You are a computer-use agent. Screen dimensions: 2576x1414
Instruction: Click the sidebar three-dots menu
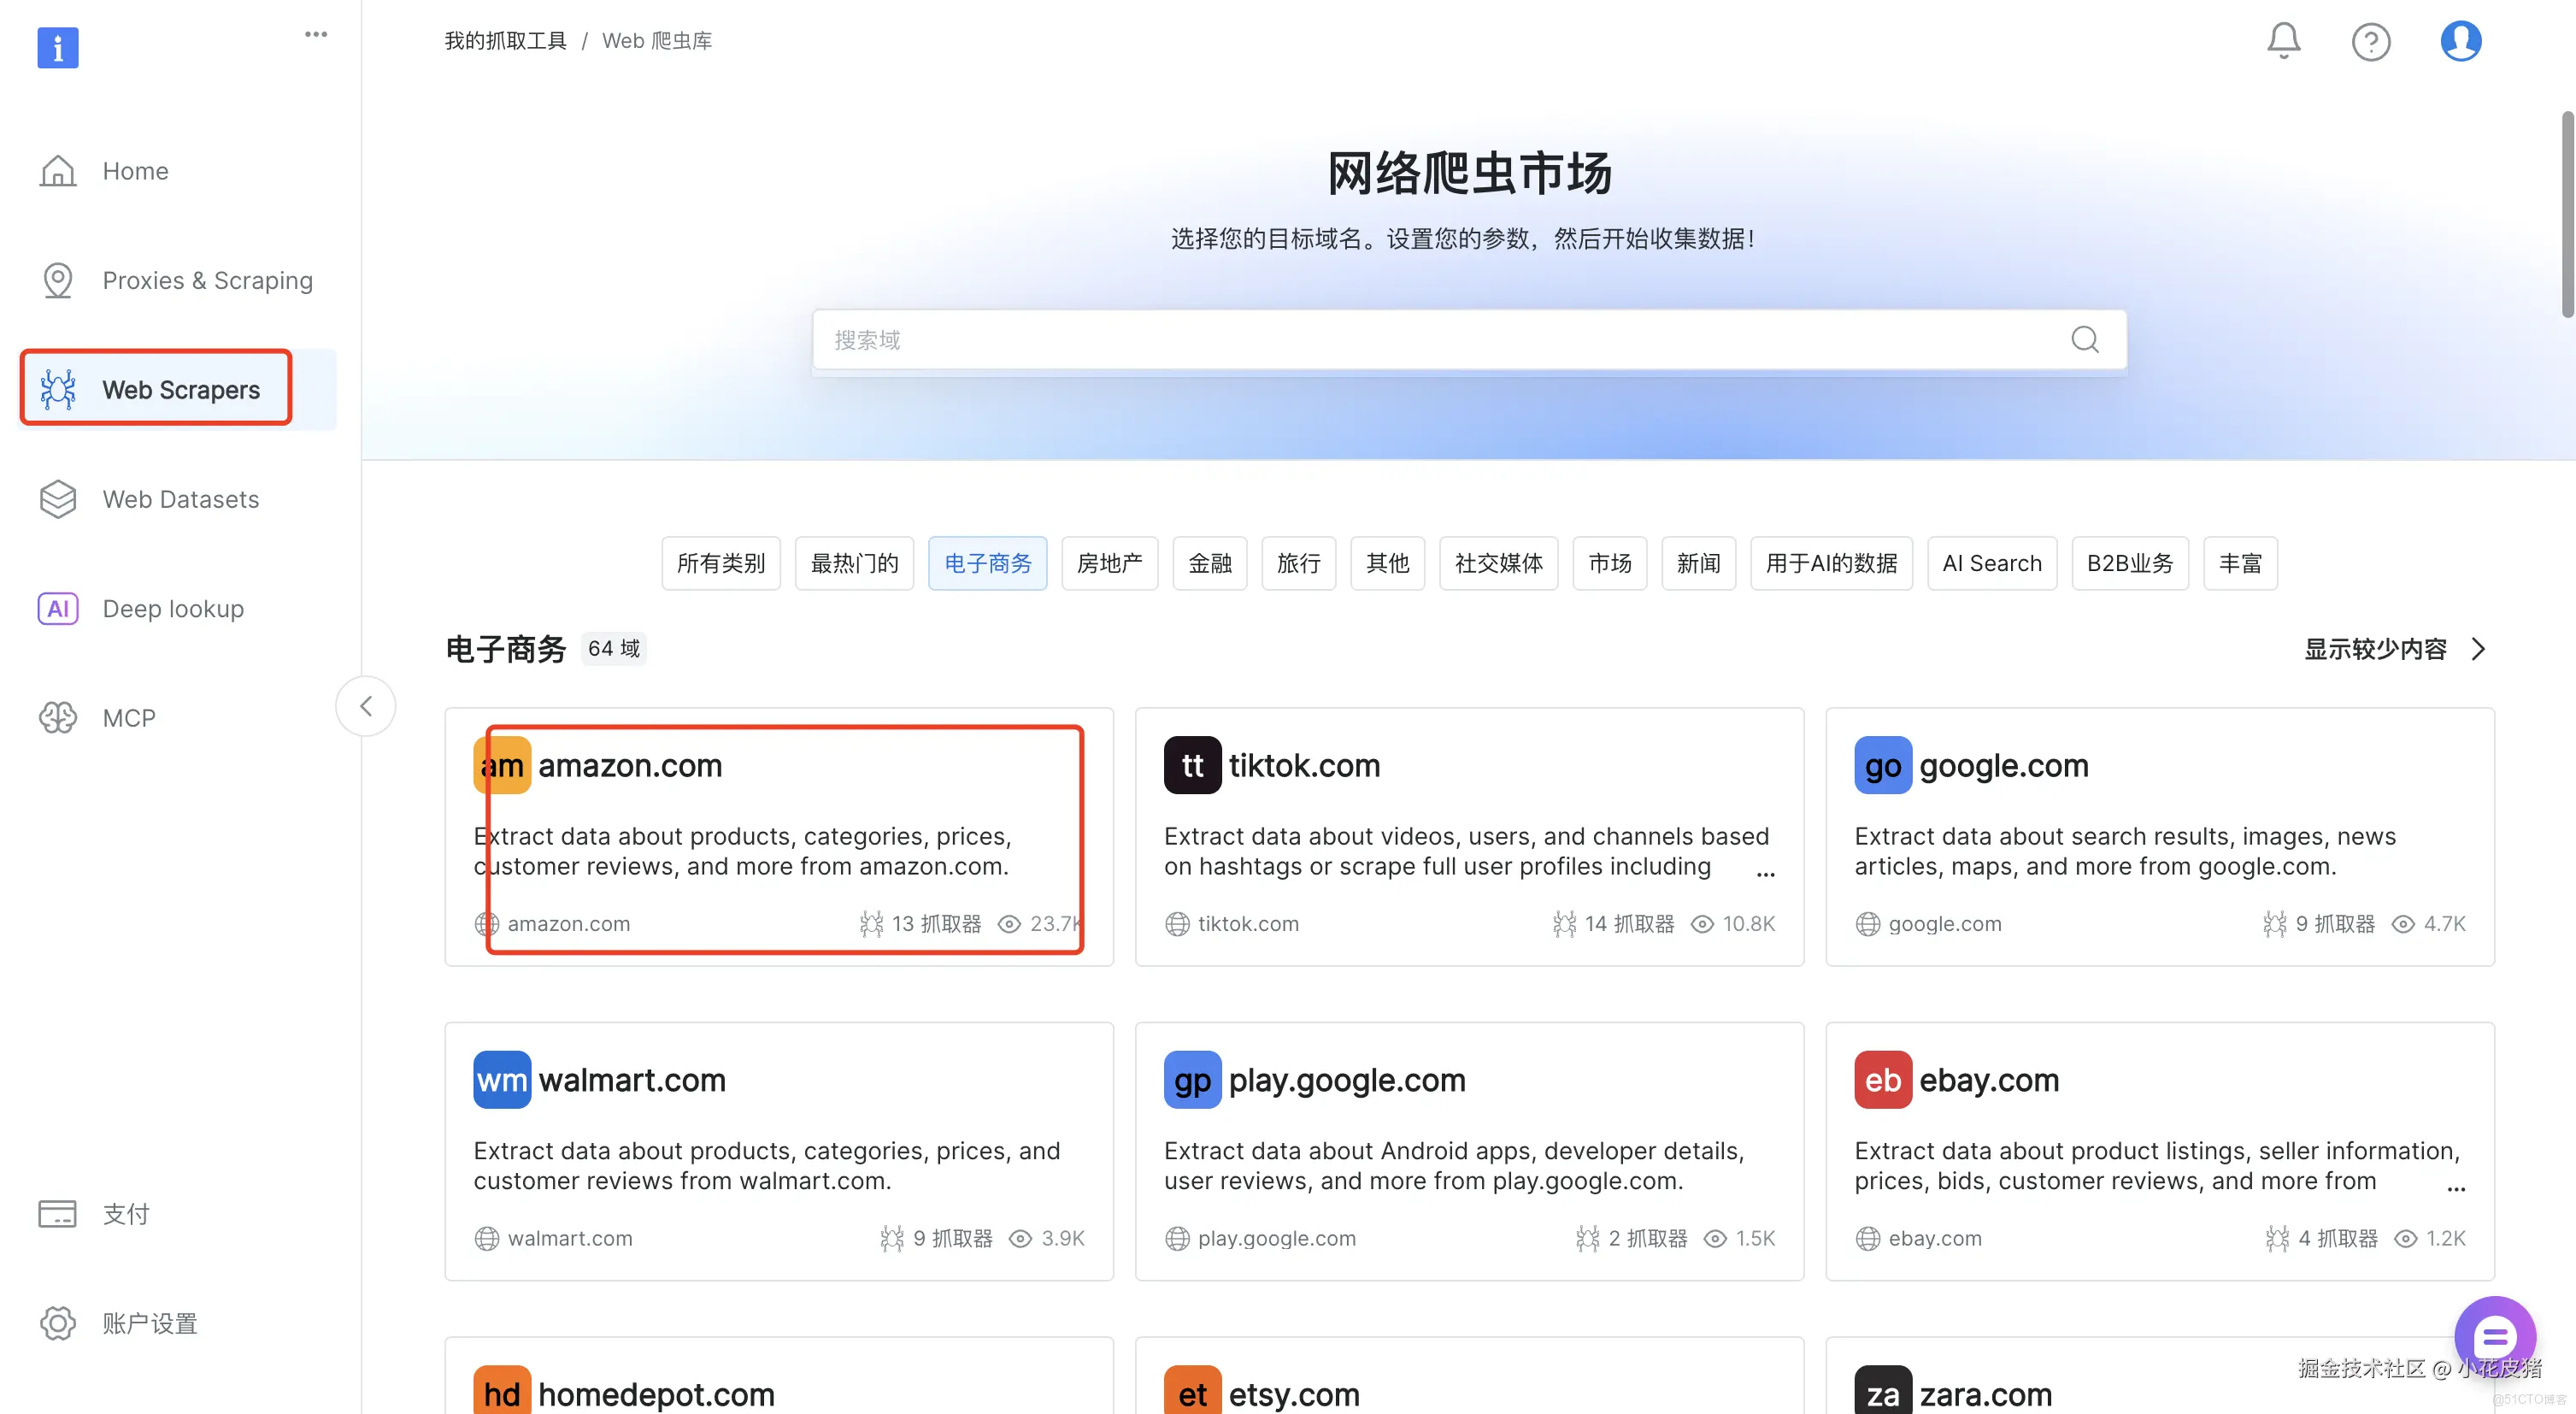pos(316,34)
